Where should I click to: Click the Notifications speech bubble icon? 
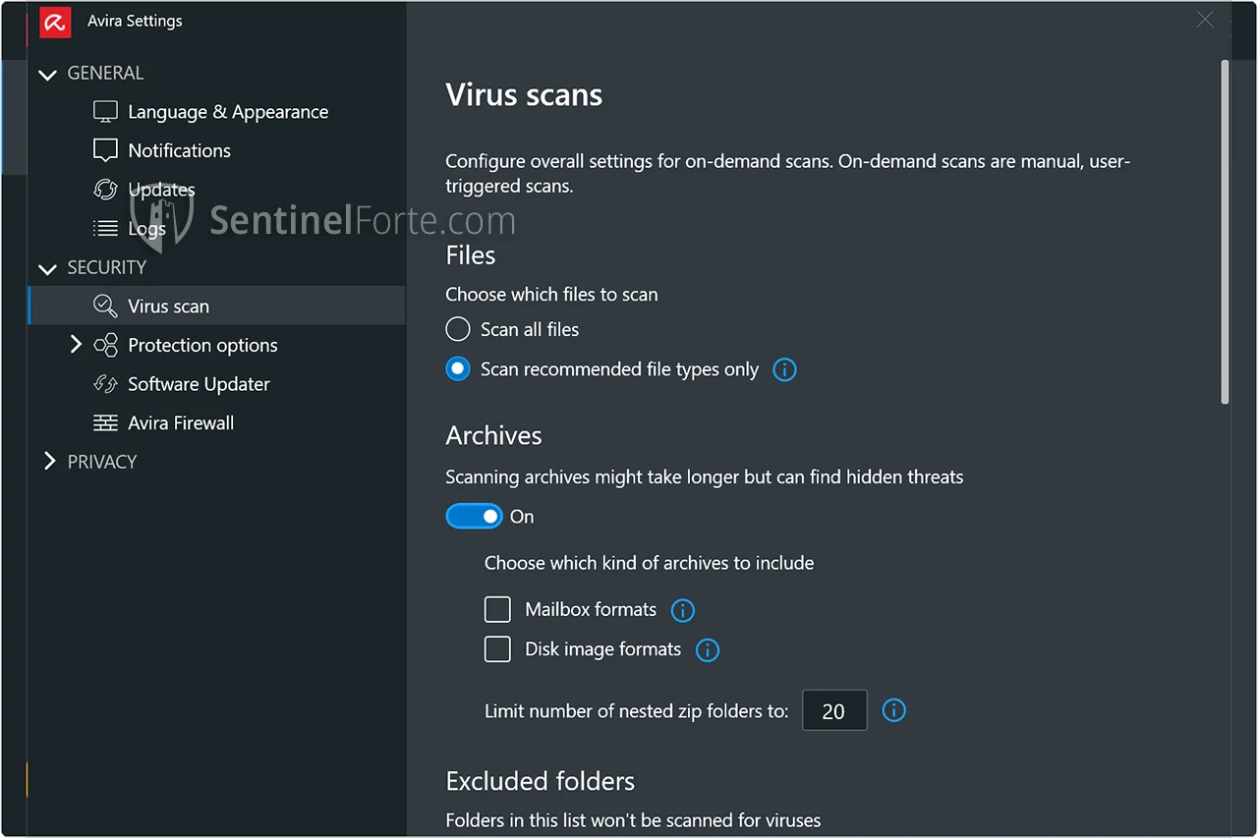(x=105, y=150)
